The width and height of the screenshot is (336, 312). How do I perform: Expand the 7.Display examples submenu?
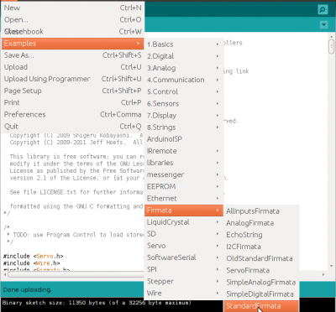(x=184, y=116)
